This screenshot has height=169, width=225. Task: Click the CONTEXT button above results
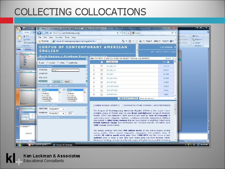click(112, 62)
